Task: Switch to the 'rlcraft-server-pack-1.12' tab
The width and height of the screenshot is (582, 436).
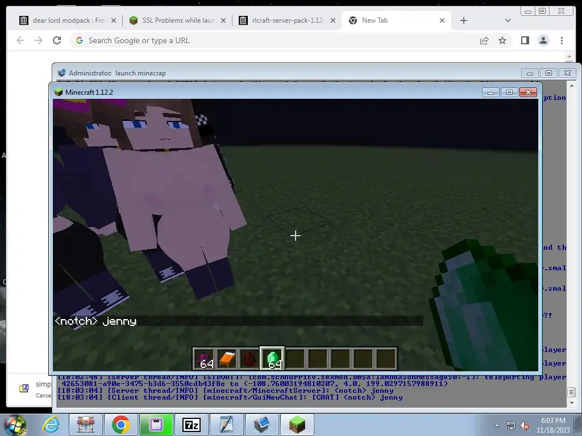Action: 287,20
